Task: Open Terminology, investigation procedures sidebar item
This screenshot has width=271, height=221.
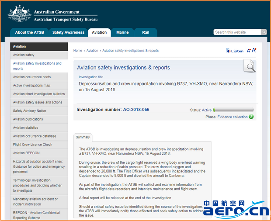Action: (39, 186)
